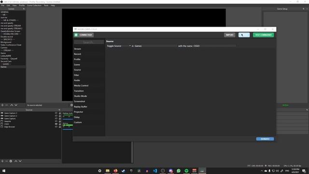Screen dimensions: 309x174
Task: Open source properties gear in Sources toolbar
Action: point(11,161)
